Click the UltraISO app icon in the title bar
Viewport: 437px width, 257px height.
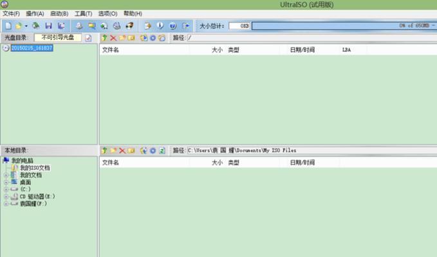click(x=5, y=4)
